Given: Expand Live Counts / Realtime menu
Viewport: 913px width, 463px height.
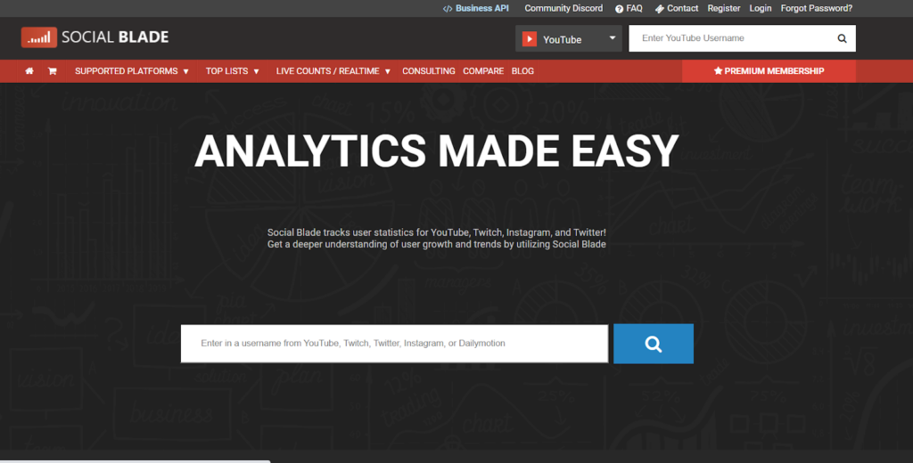Looking at the screenshot, I should pos(333,71).
